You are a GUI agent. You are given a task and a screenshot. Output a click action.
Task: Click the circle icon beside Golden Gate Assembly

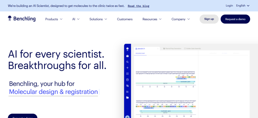point(185,49)
